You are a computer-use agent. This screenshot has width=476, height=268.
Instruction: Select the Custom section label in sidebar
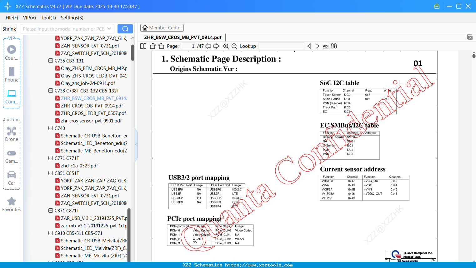tap(12, 120)
